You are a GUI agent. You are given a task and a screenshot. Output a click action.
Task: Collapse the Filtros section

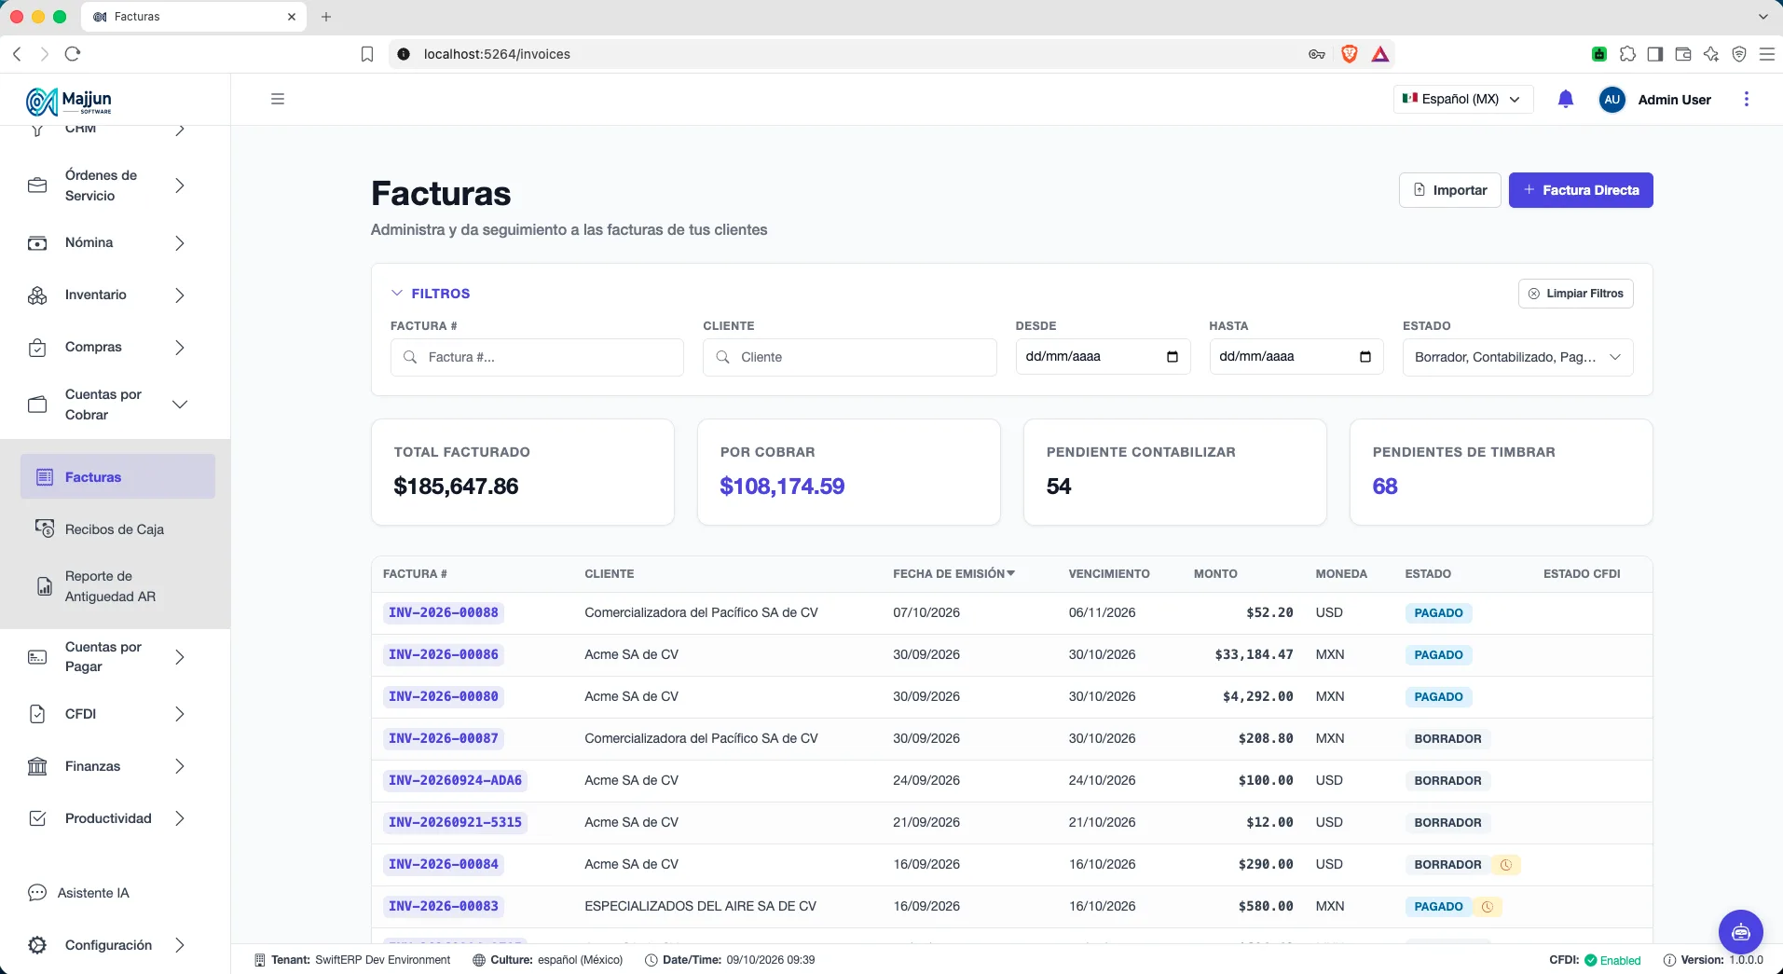click(x=431, y=294)
